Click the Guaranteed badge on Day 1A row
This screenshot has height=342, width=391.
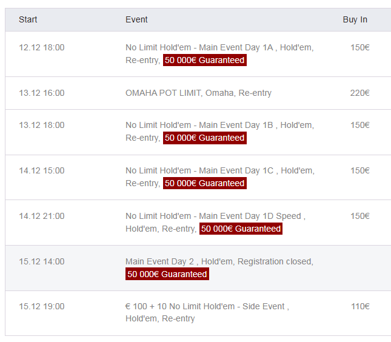click(x=204, y=60)
